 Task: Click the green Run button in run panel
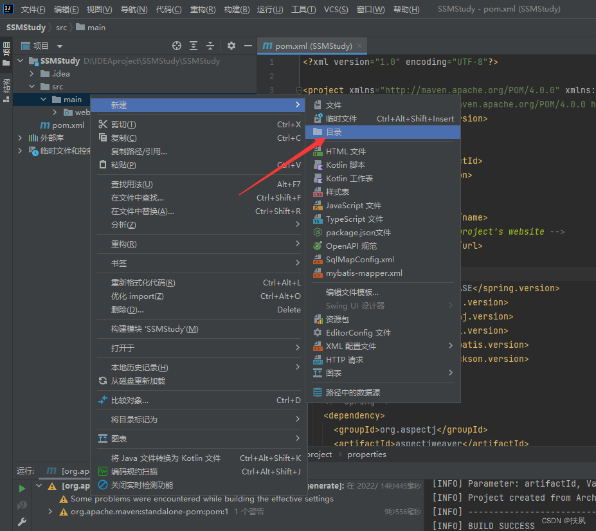pos(22,488)
